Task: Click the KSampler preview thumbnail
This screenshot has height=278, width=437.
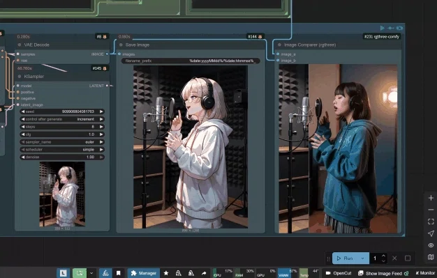Action: click(x=62, y=194)
